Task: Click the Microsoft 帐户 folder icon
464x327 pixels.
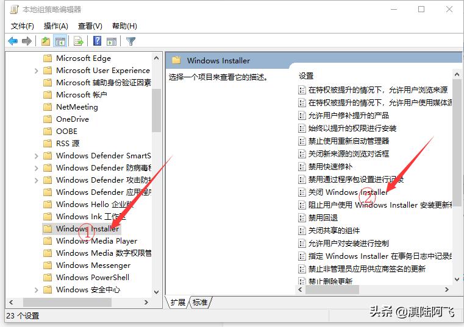Action: [48, 94]
